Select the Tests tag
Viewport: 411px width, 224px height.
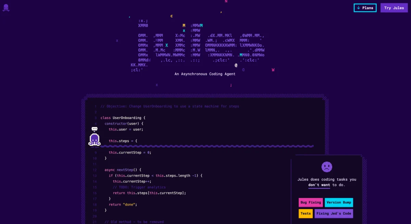pos(306,214)
